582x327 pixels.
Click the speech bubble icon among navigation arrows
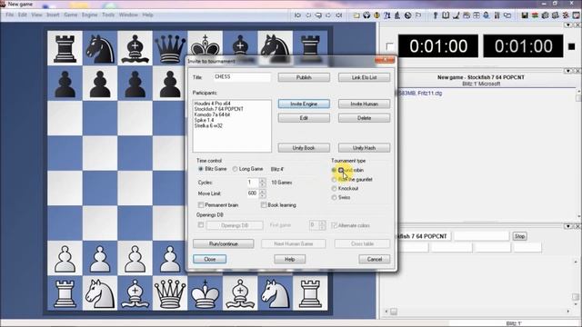318,15
